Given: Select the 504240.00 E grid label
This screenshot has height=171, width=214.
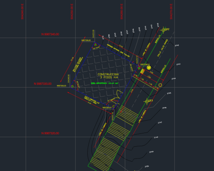Looking at the screenshot, I should pyautogui.click(x=22, y=12).
